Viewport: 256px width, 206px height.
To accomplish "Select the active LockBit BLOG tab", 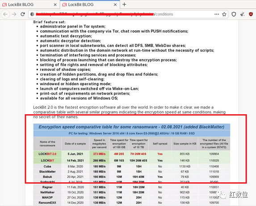I will [90, 4].
